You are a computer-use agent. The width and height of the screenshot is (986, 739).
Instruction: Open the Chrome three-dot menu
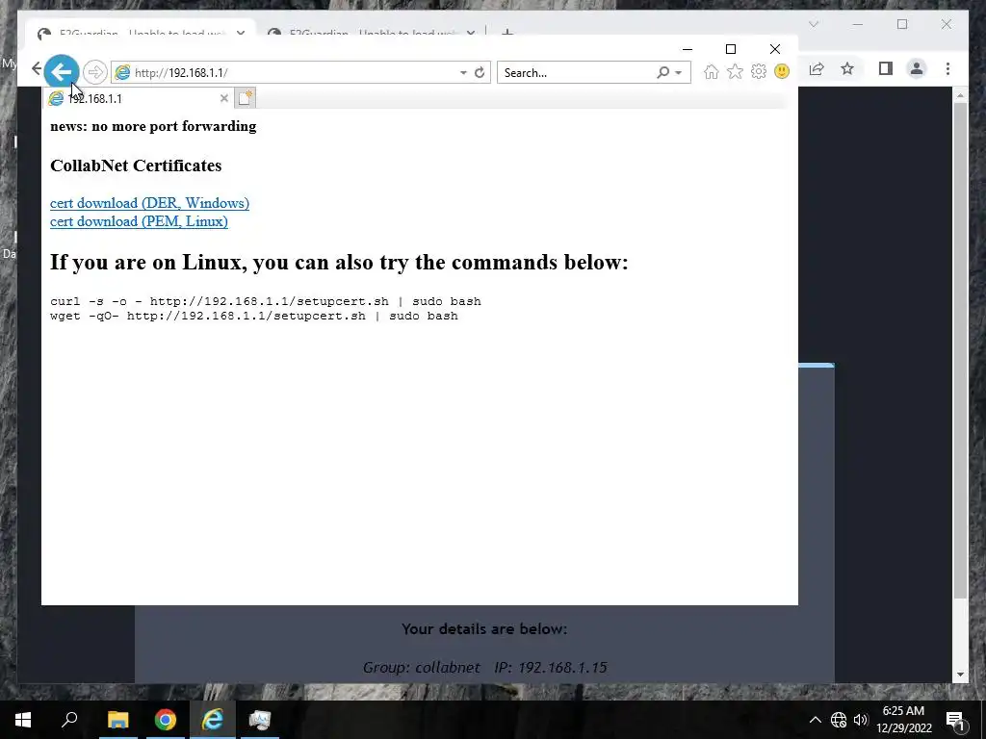tap(947, 68)
